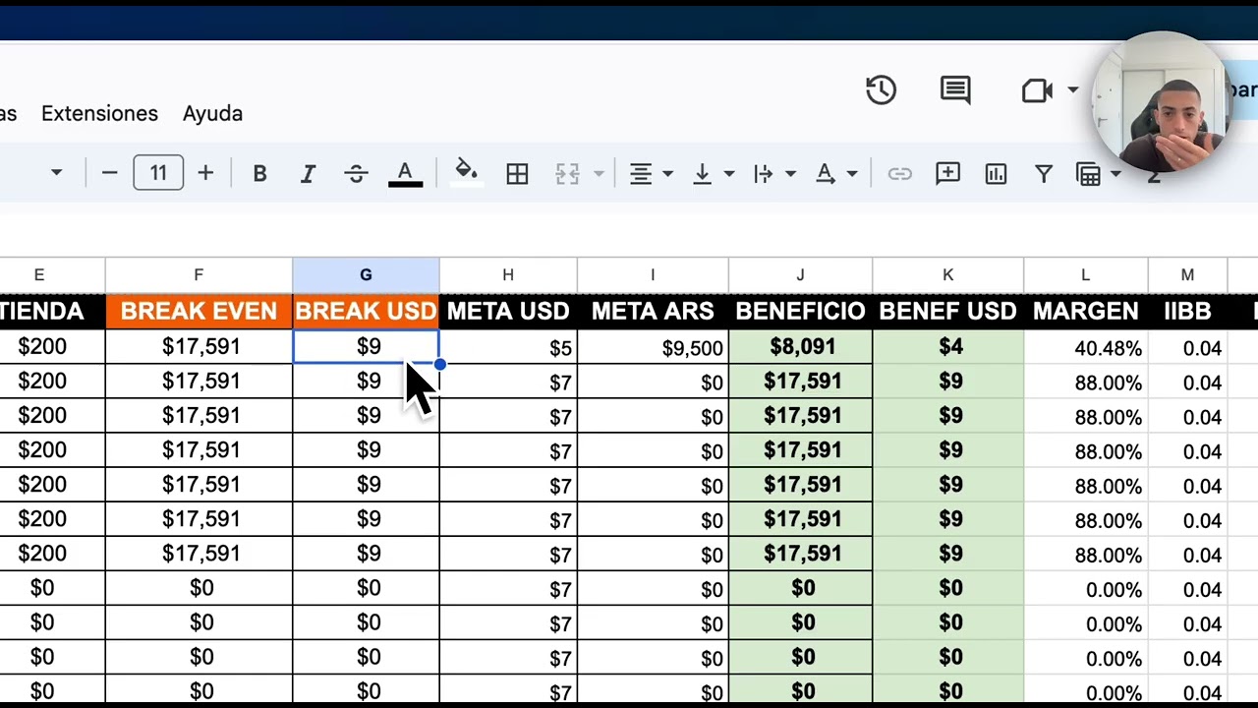Select column L header

[1085, 274]
